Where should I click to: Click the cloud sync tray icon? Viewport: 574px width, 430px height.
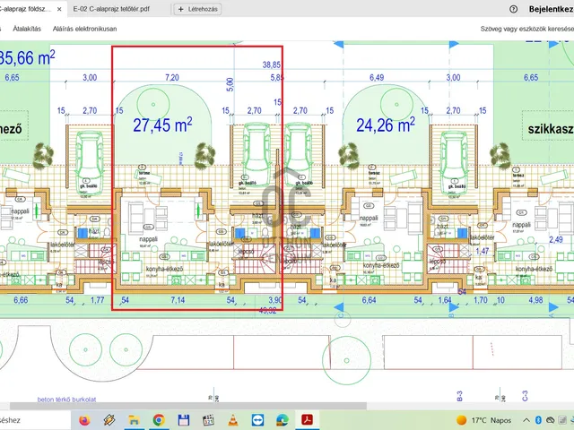point(550,420)
